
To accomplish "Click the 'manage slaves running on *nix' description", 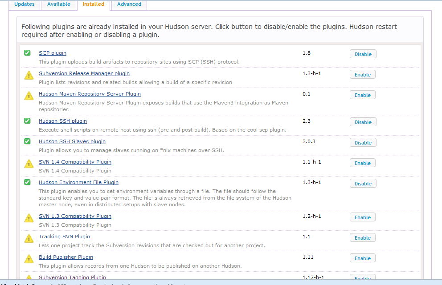I will click(131, 151).
